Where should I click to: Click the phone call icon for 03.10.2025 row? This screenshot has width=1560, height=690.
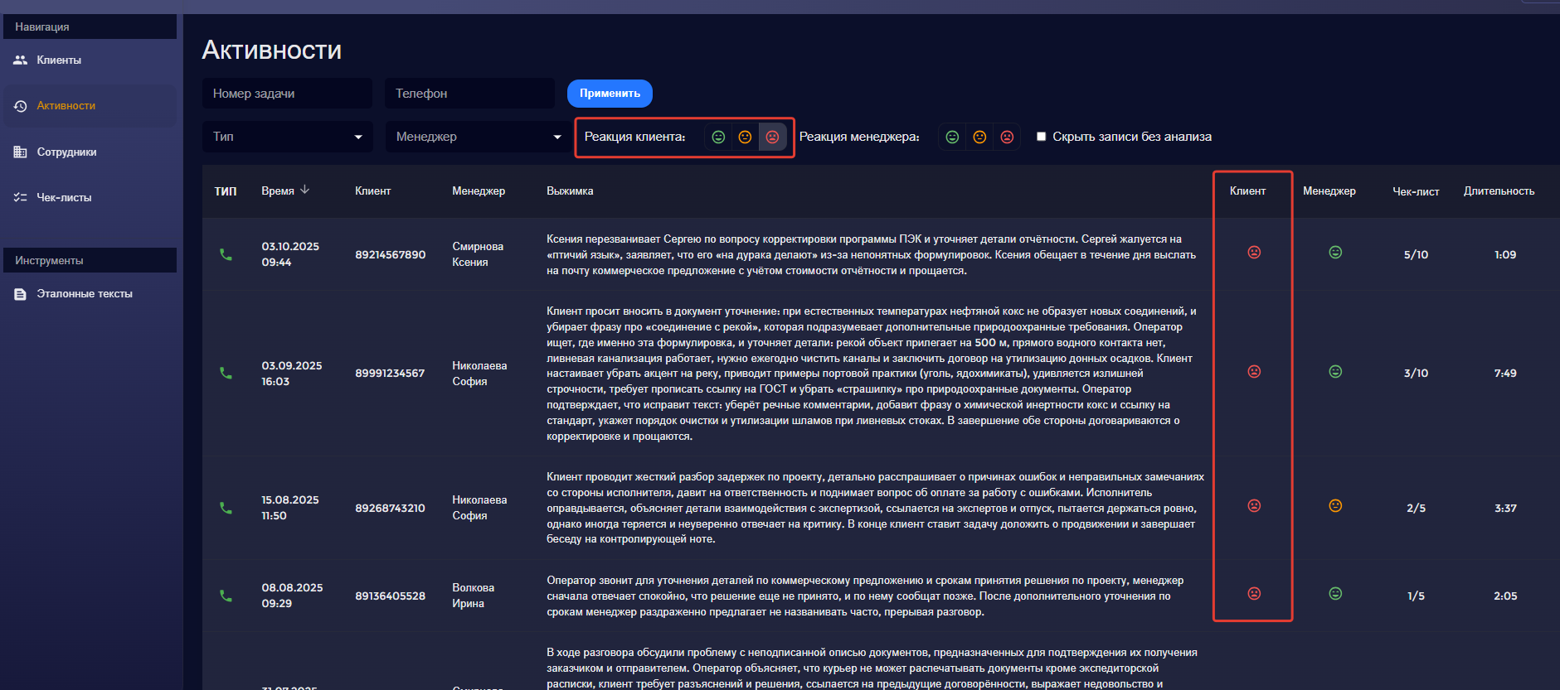point(226,254)
